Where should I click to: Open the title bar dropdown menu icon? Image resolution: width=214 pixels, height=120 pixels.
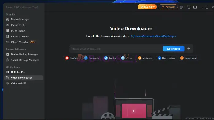pos(195,7)
